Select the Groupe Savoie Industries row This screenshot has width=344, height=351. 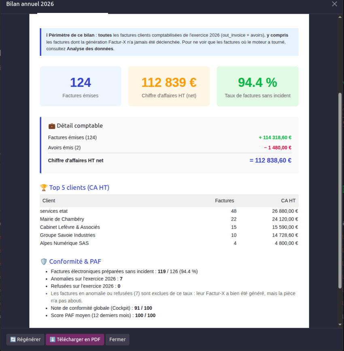tap(169, 235)
